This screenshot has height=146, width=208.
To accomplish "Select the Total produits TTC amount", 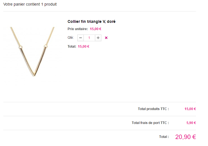I will click(190, 109).
